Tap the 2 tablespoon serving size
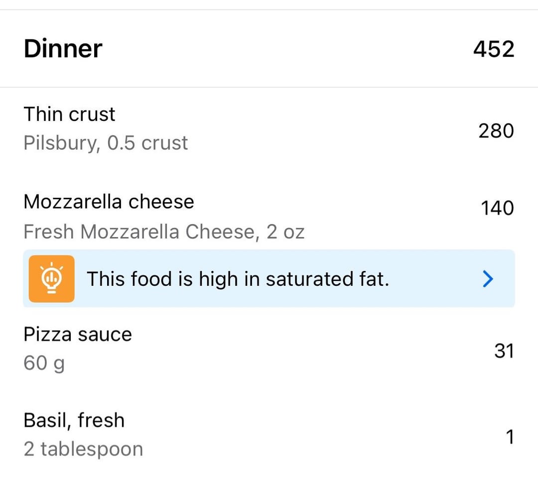Viewport: 538px width, 487px height. 83,449
